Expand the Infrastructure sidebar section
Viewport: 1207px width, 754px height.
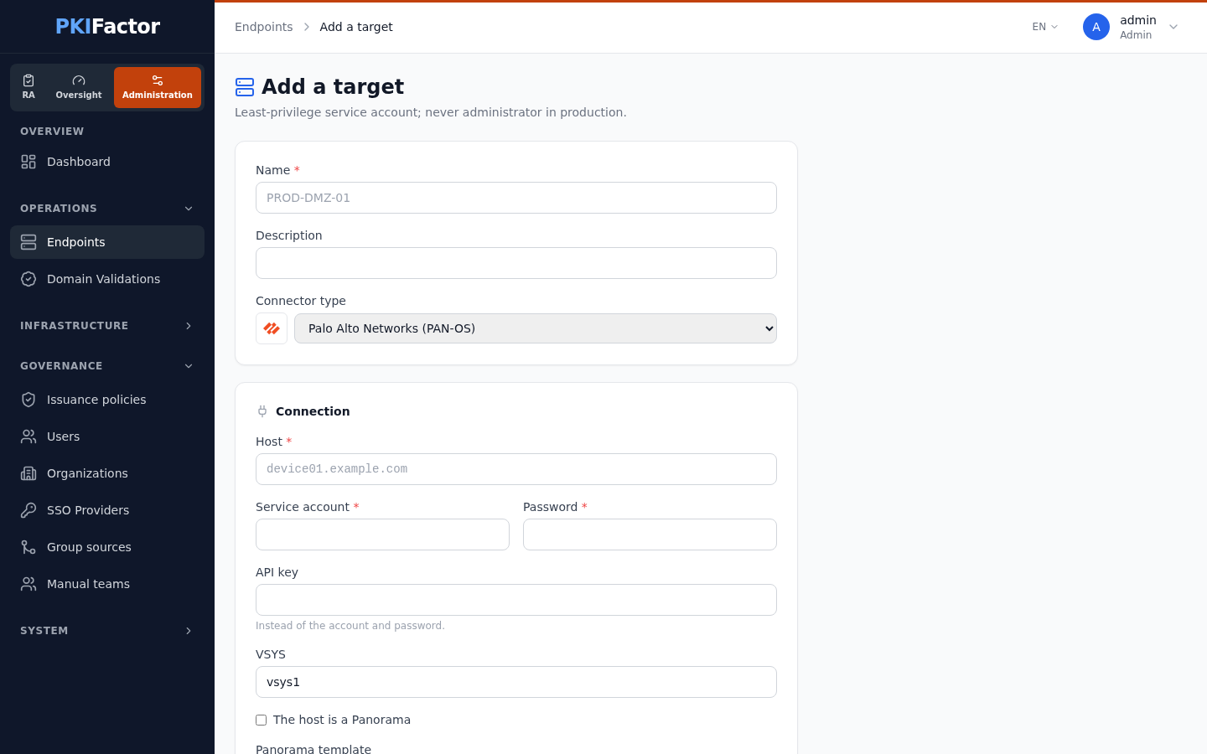[107, 326]
